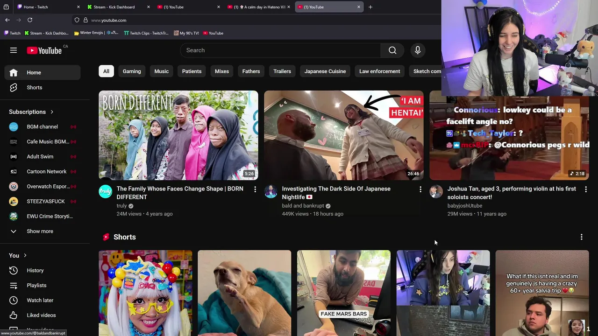Open the History page
This screenshot has height=336, width=598.
(x=43, y=270)
